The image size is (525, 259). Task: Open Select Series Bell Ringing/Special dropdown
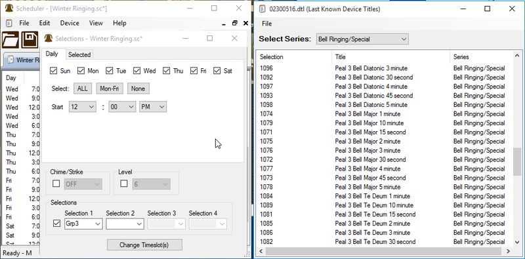point(362,39)
